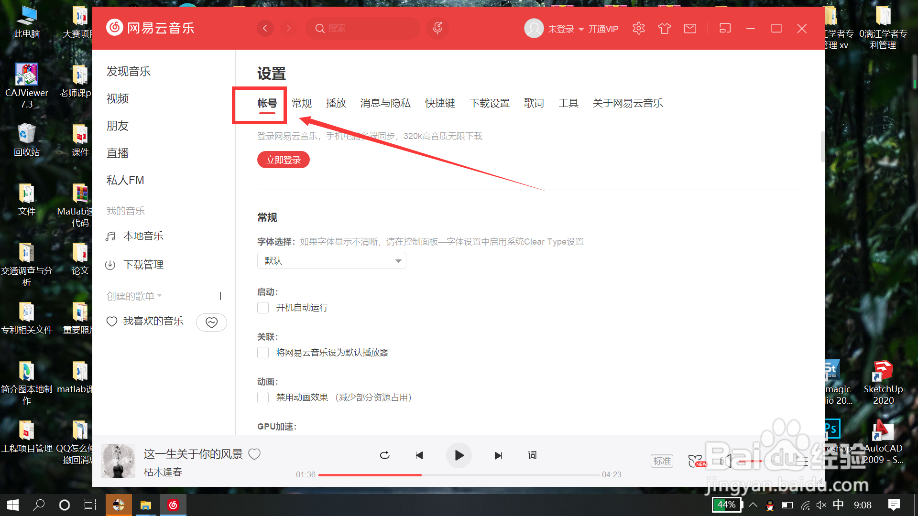Image resolution: width=918 pixels, height=516 pixels.
Task: Enable 禁用动画效果 checkbox
Action: tap(262, 397)
